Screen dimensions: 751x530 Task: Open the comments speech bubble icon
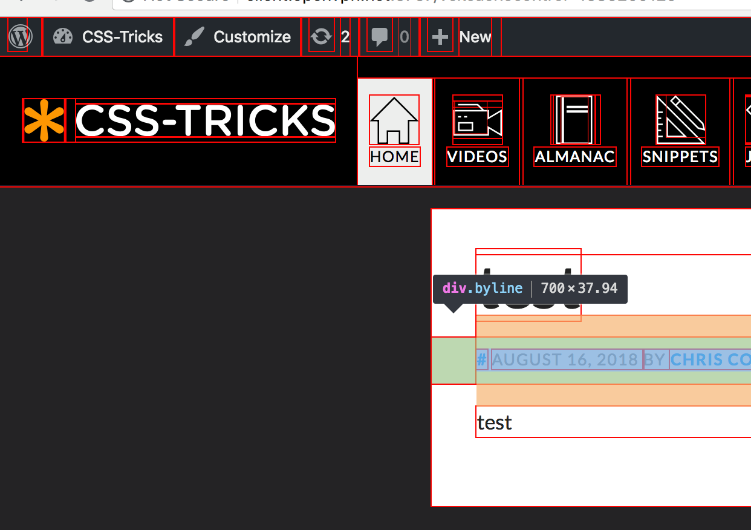(380, 37)
